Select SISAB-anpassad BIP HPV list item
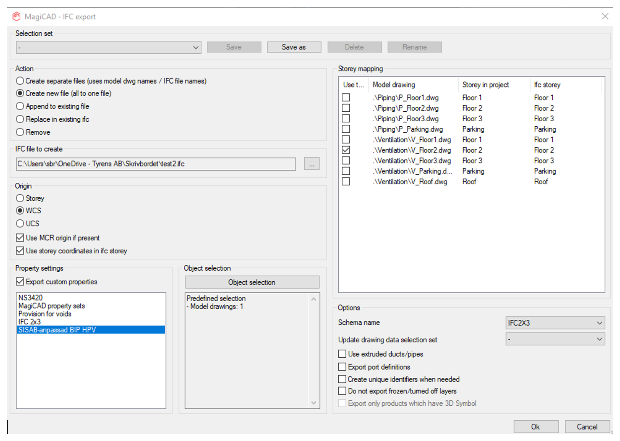Image resolution: width=620 pixels, height=441 pixels. [x=91, y=330]
